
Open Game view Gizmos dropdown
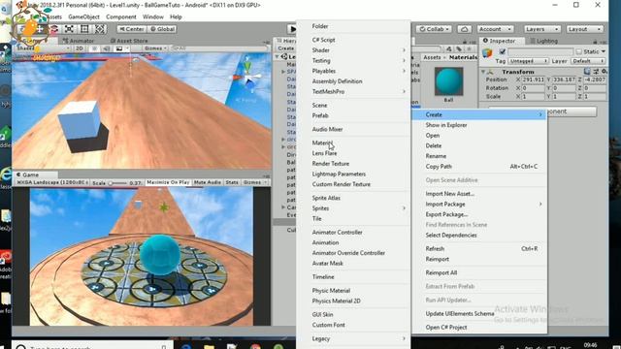point(255,182)
